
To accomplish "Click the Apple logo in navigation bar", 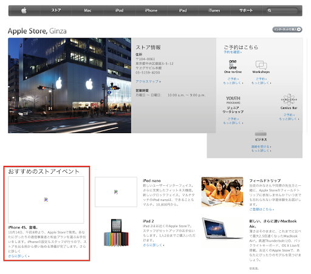I will [x=24, y=10].
